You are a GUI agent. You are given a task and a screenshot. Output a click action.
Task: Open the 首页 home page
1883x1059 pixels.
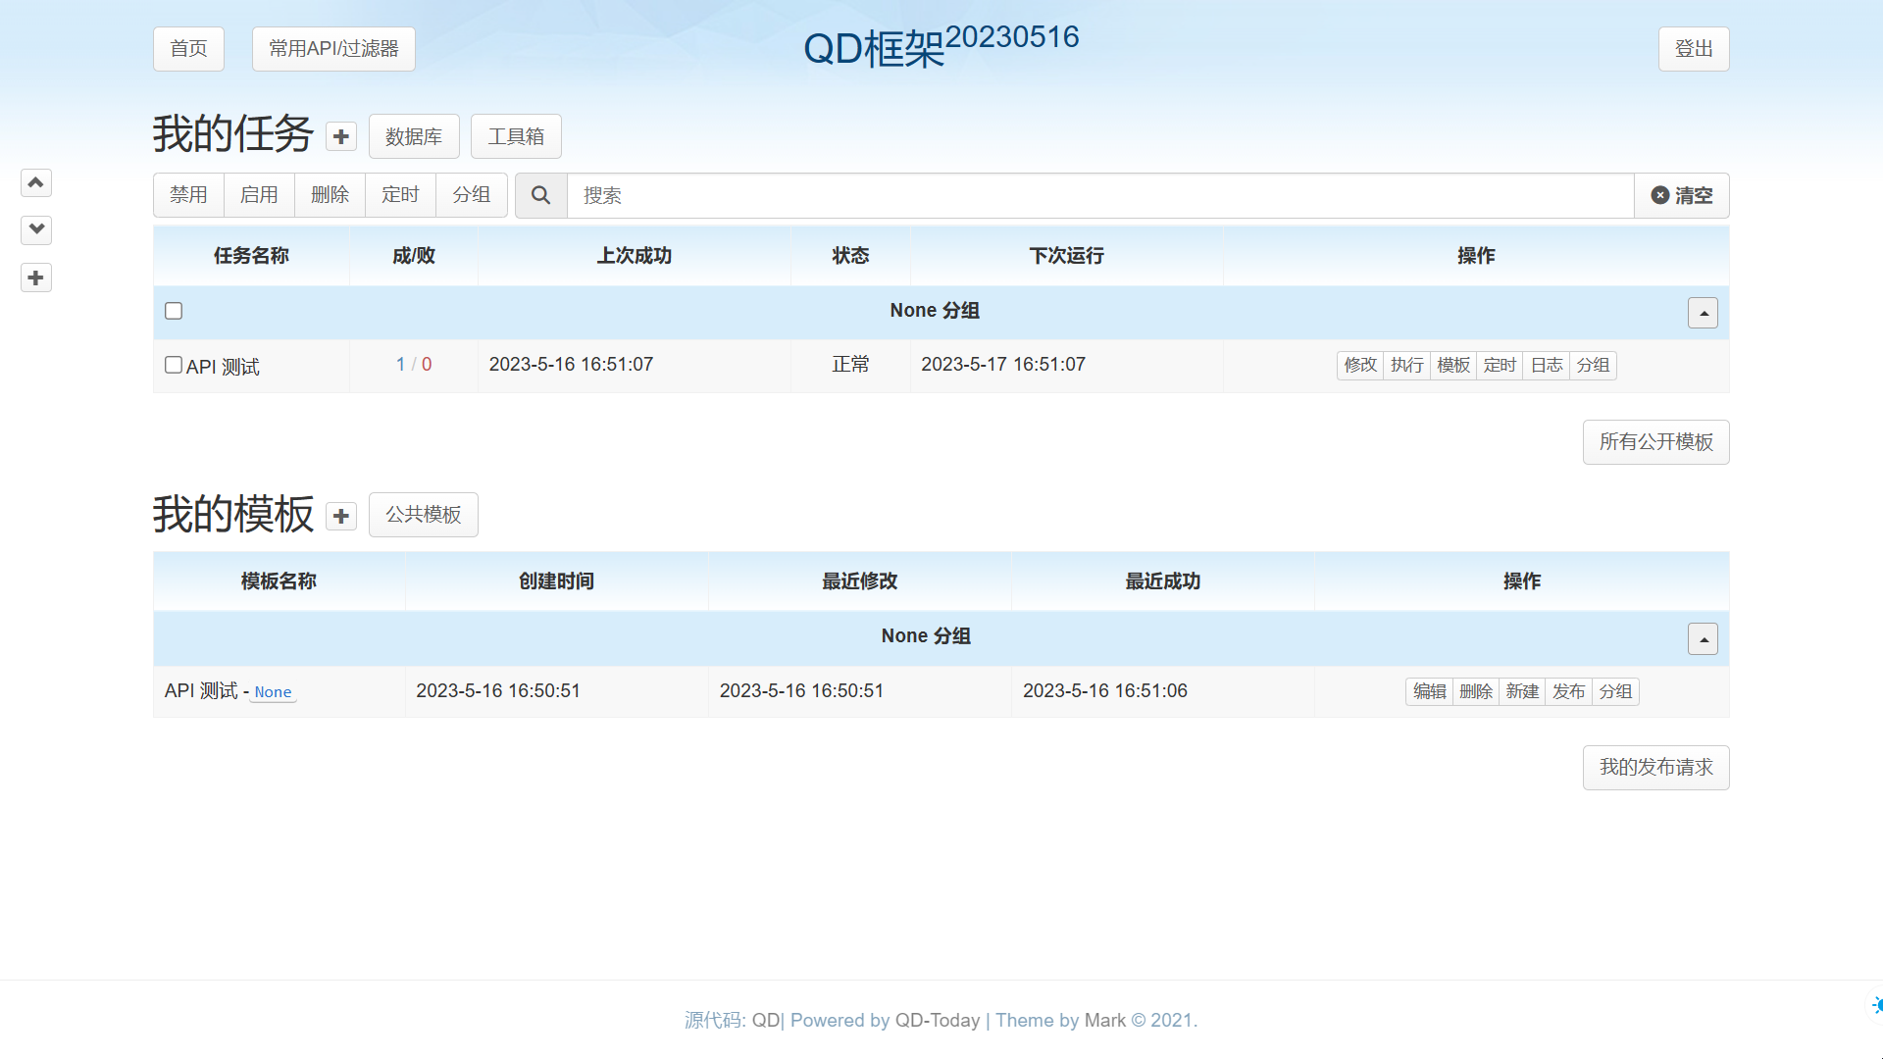[x=188, y=49]
